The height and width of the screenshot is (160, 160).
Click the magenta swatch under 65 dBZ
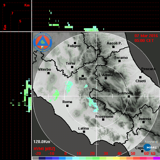(156, 158)
